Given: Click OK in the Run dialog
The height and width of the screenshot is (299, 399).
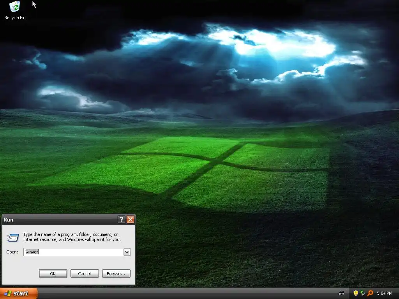Looking at the screenshot, I should click(53, 274).
